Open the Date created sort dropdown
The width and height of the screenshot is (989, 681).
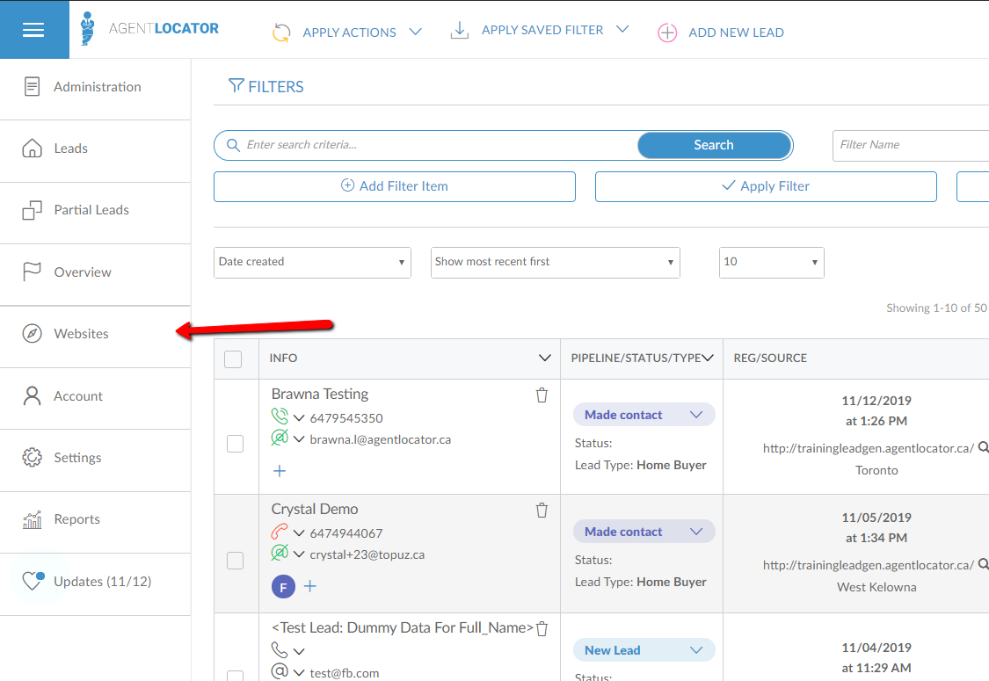coord(312,263)
